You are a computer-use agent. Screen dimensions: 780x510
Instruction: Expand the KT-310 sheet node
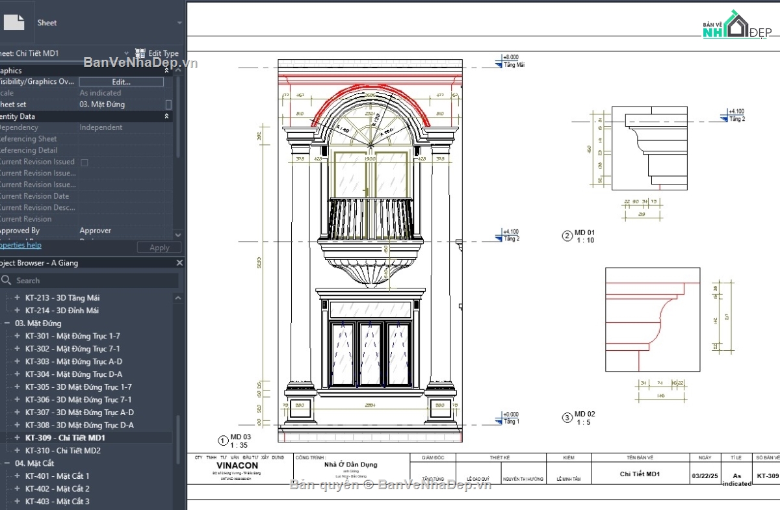[x=18, y=450]
